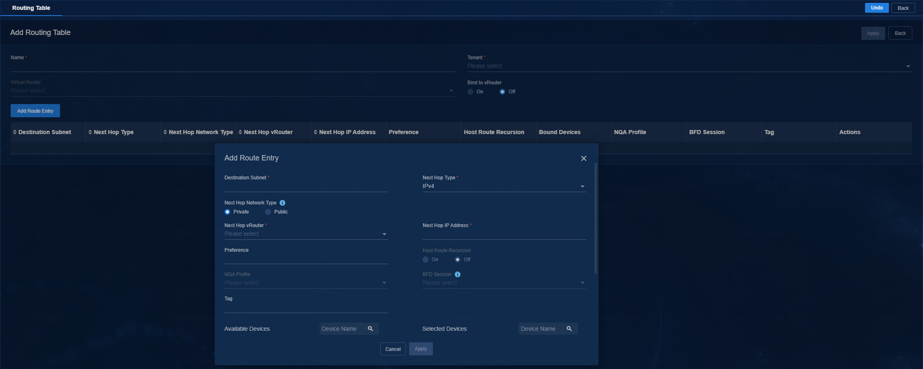This screenshot has height=369, width=923.
Task: Click Back in the top bar
Action: 903,8
